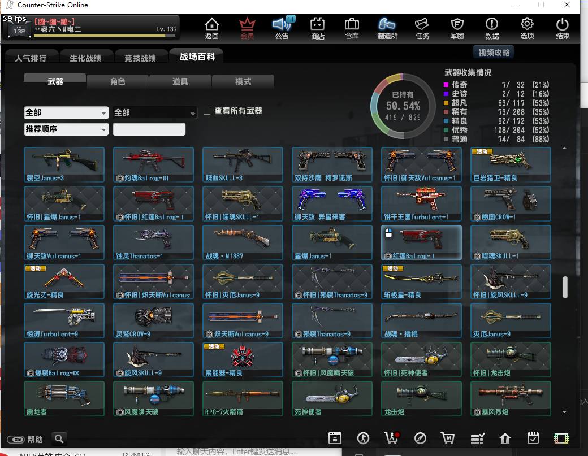Select the 战魂·M1887 weapon card
Screen dimensions: 588x456
[x=243, y=242]
